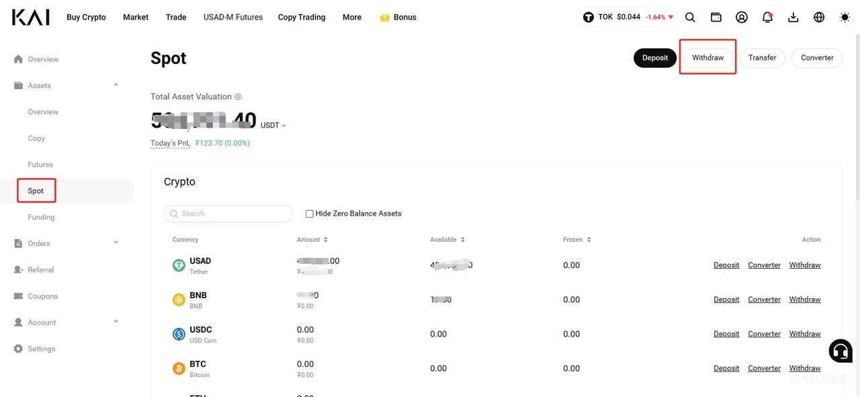860x397 pixels.
Task: Click Withdraw link in BTC row
Action: pyautogui.click(x=805, y=368)
